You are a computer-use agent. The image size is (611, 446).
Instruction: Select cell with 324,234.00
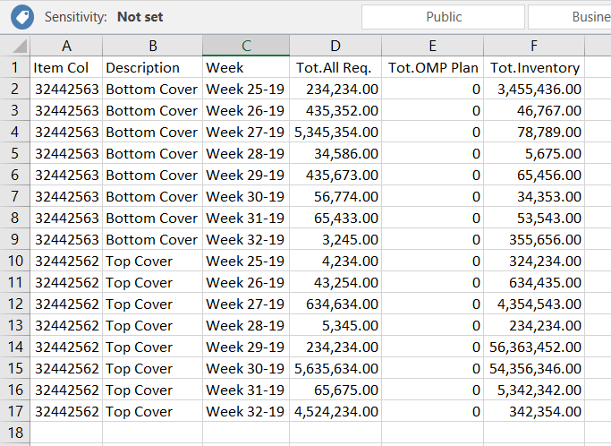(534, 261)
